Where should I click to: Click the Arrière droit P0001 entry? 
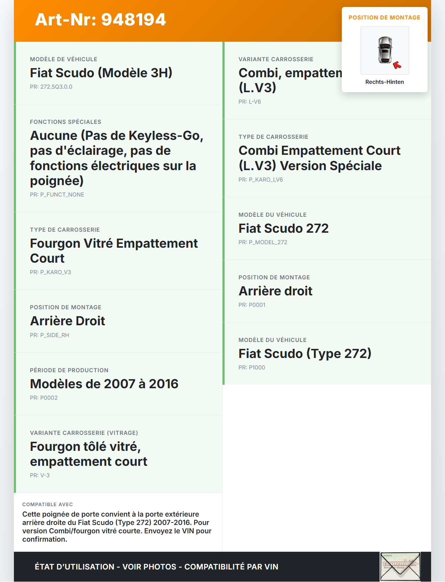pos(275,291)
